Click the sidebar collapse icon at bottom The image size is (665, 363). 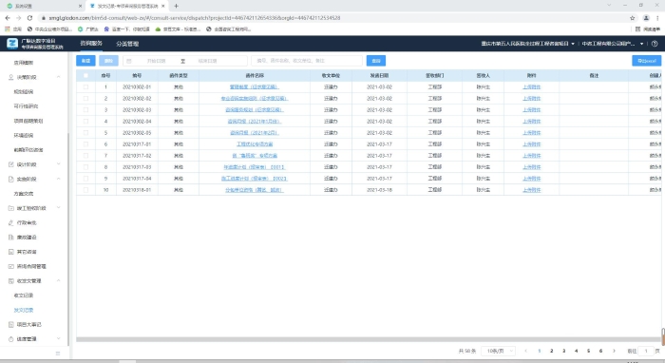pos(58,353)
